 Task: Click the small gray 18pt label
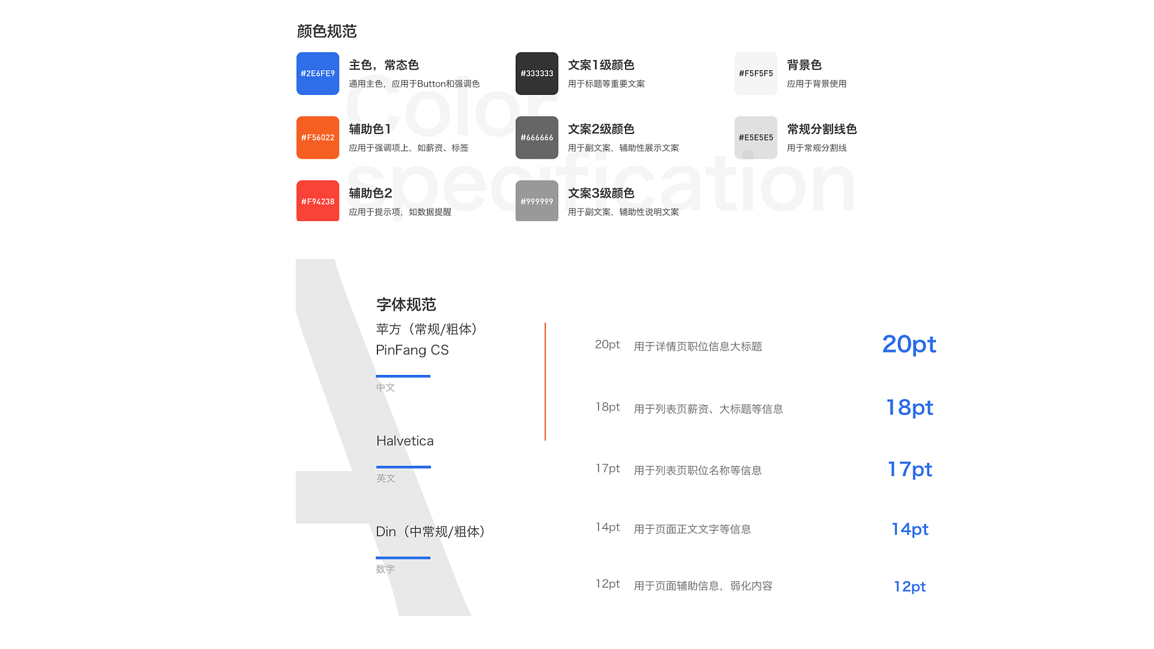tap(607, 407)
